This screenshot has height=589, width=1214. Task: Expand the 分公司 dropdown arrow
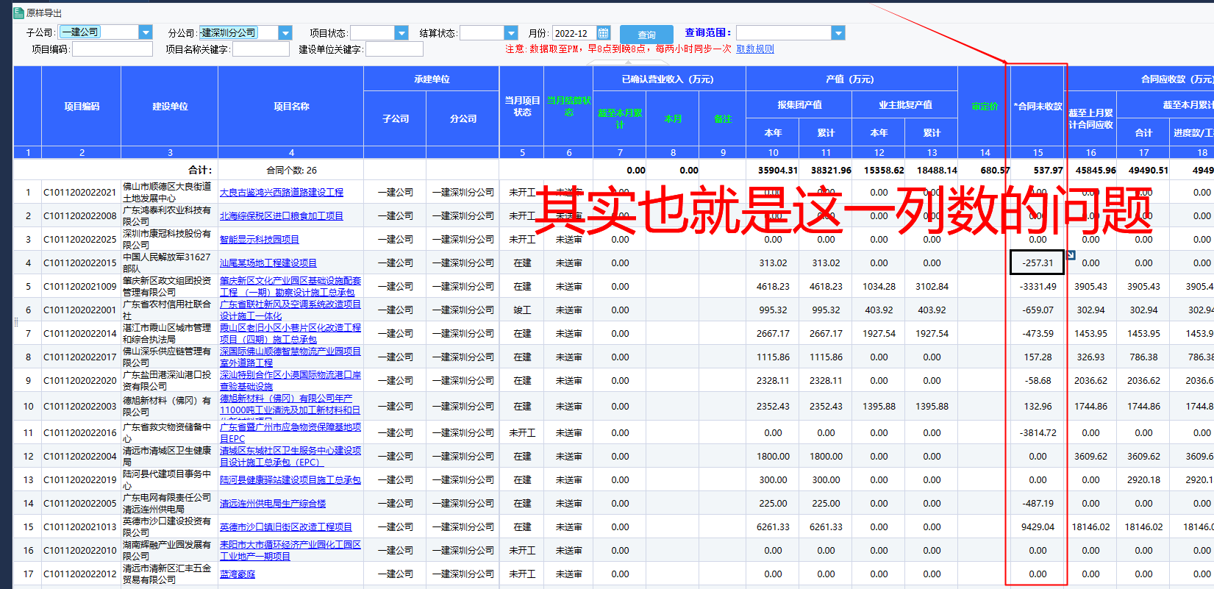click(x=285, y=32)
